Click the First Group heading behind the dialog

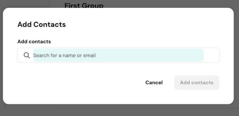point(84,5)
